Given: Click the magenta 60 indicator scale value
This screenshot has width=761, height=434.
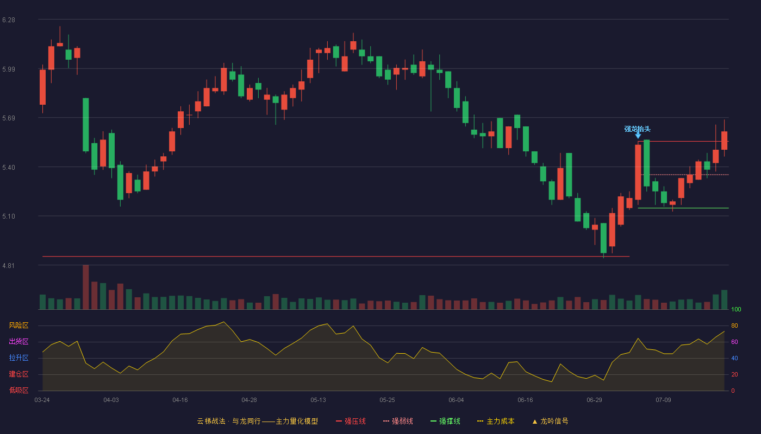Looking at the screenshot, I should point(734,342).
